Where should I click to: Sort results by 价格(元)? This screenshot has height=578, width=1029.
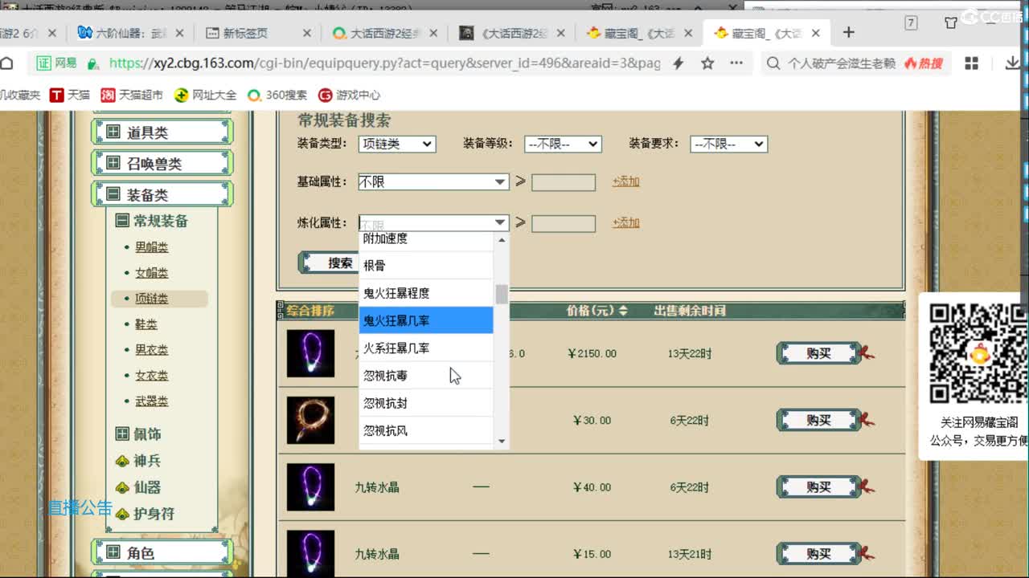(596, 311)
